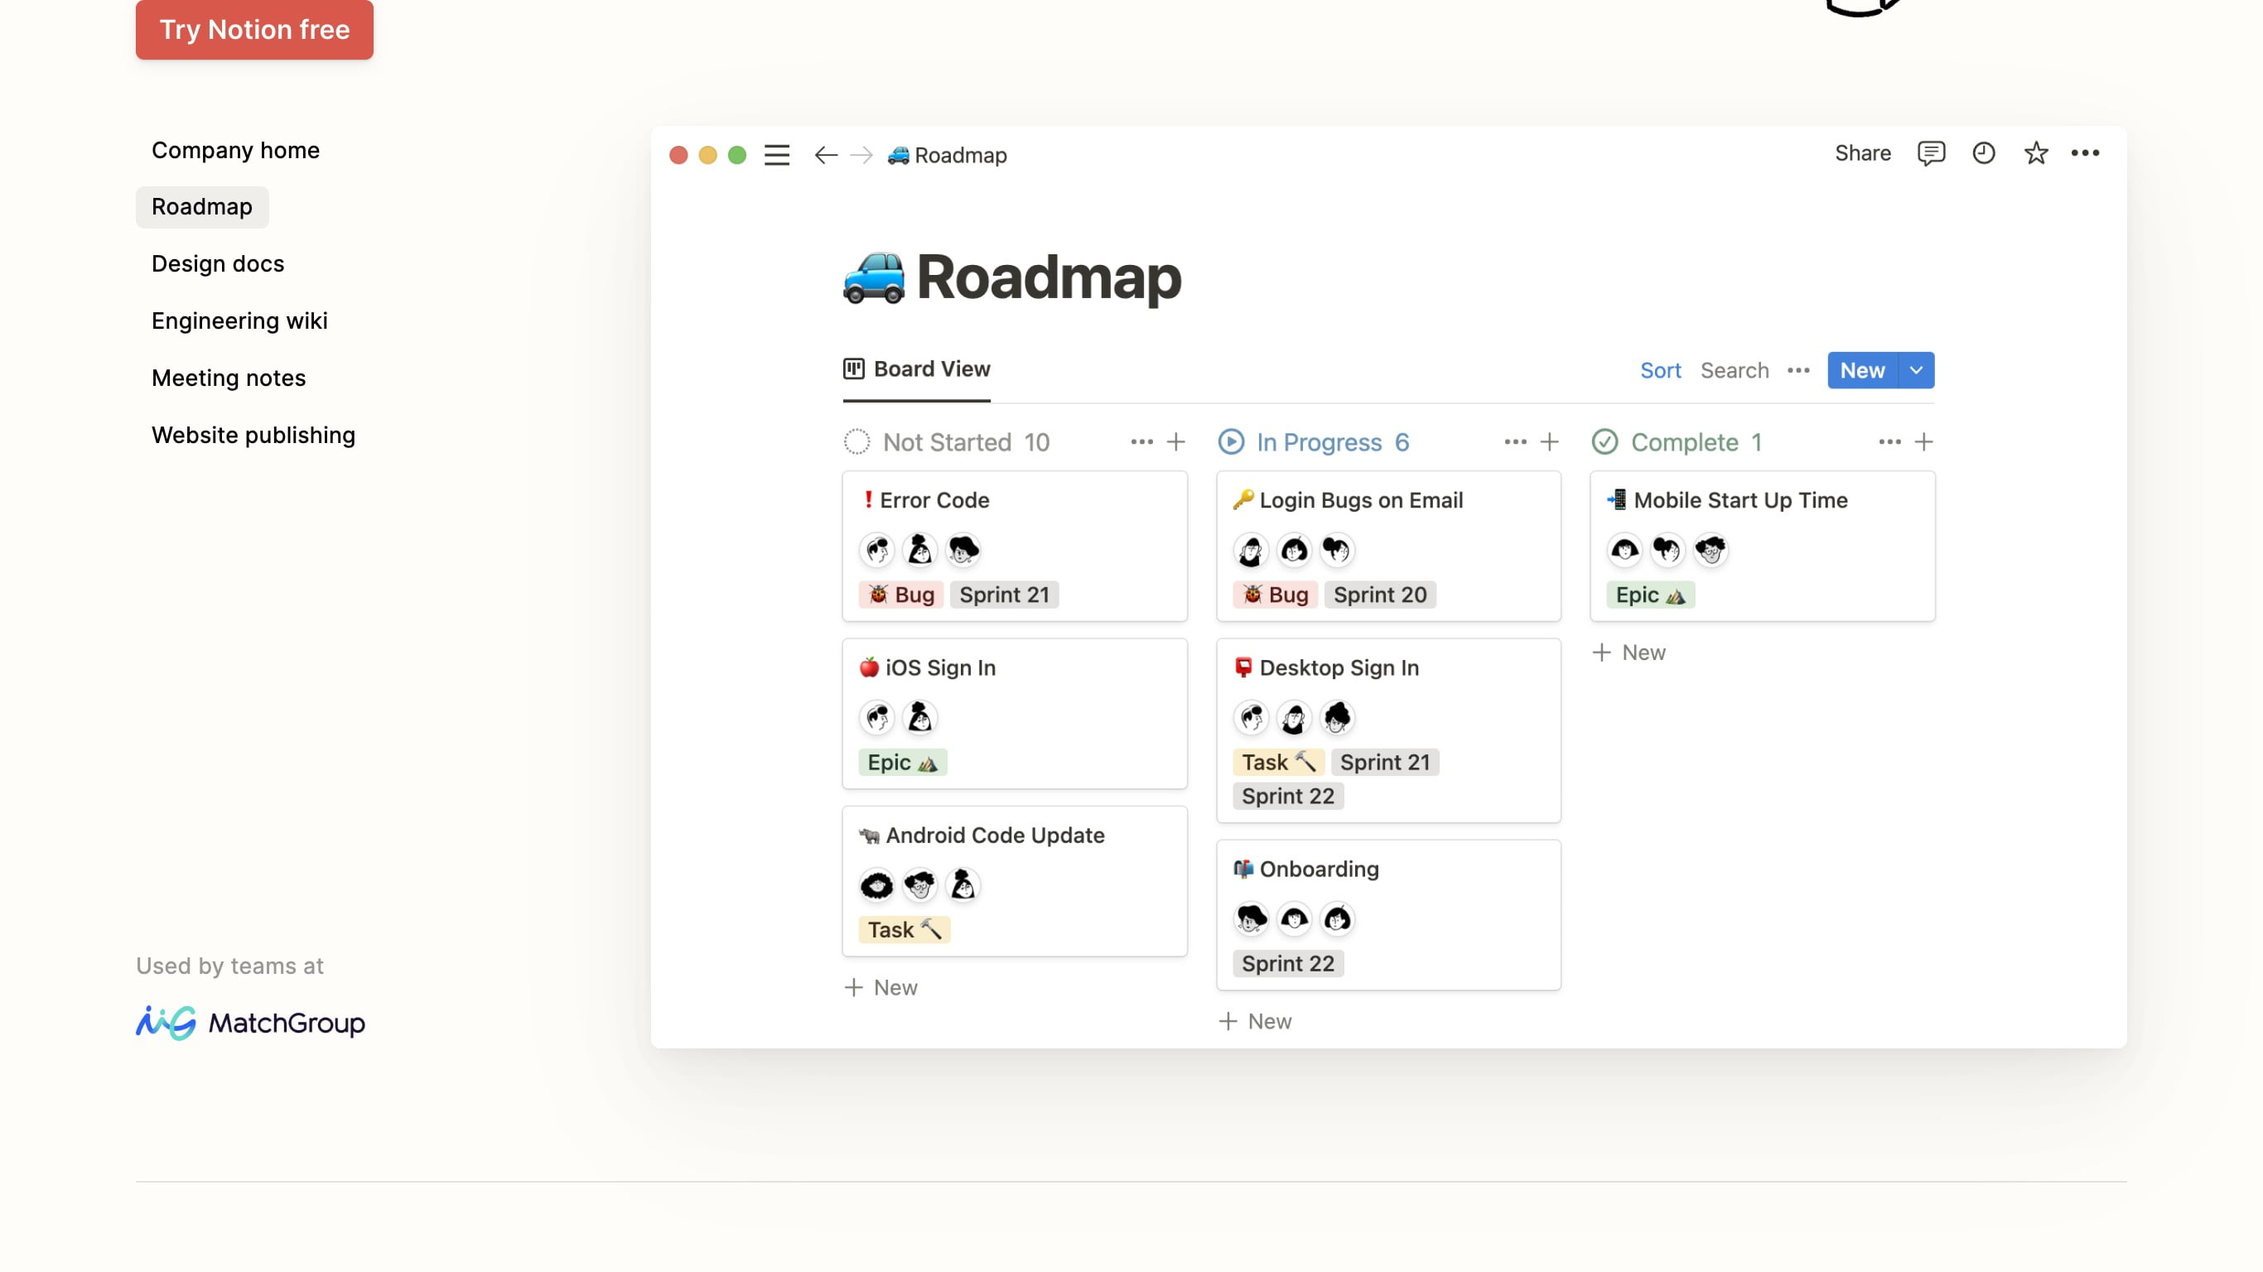Go forward with the right arrow

click(x=861, y=155)
